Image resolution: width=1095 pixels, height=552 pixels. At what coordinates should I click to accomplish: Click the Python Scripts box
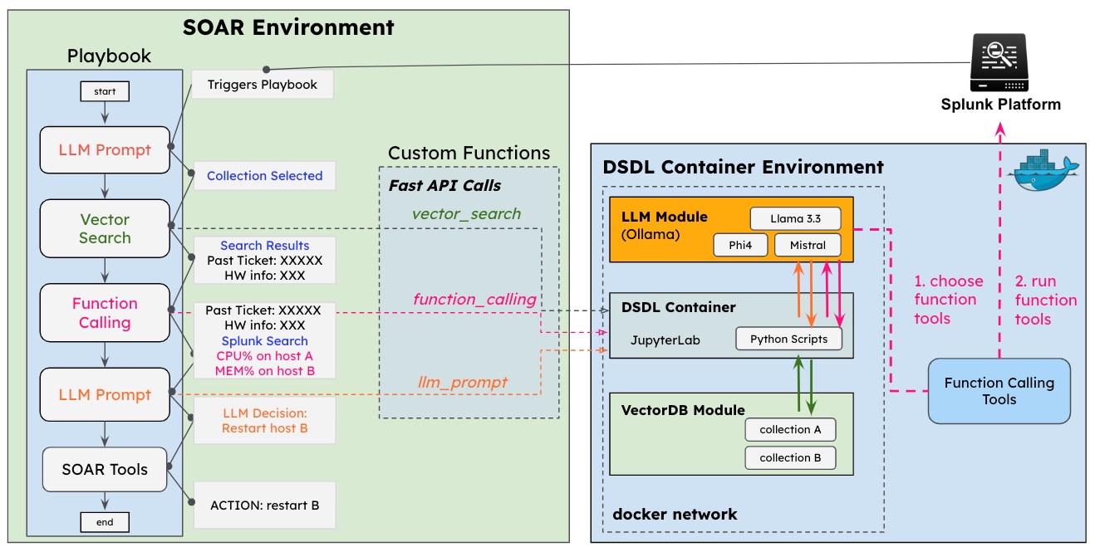788,339
